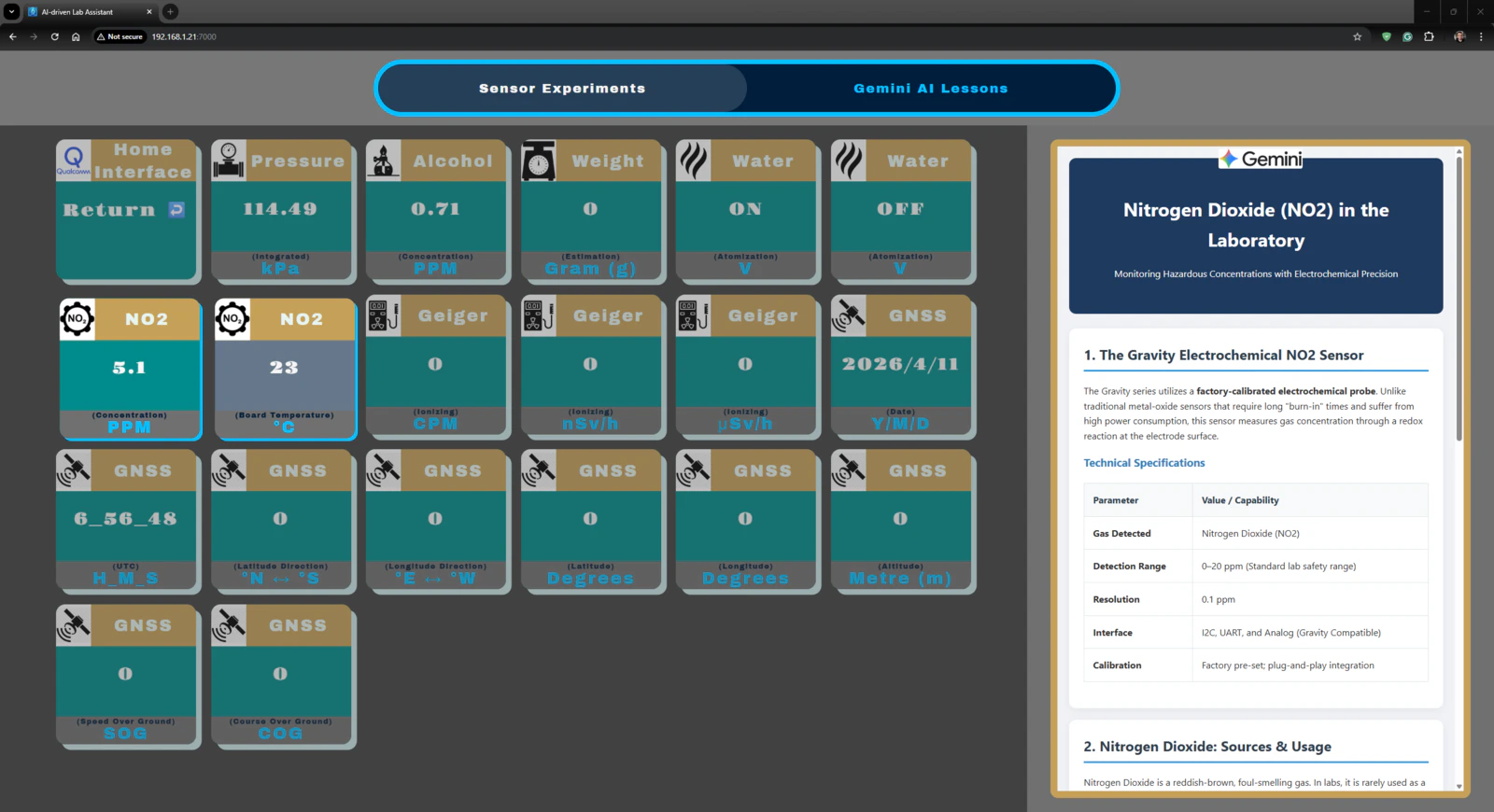The width and height of the screenshot is (1494, 812).
Task: Click satellite icon on GNSS UTC card
Action: [x=74, y=470]
